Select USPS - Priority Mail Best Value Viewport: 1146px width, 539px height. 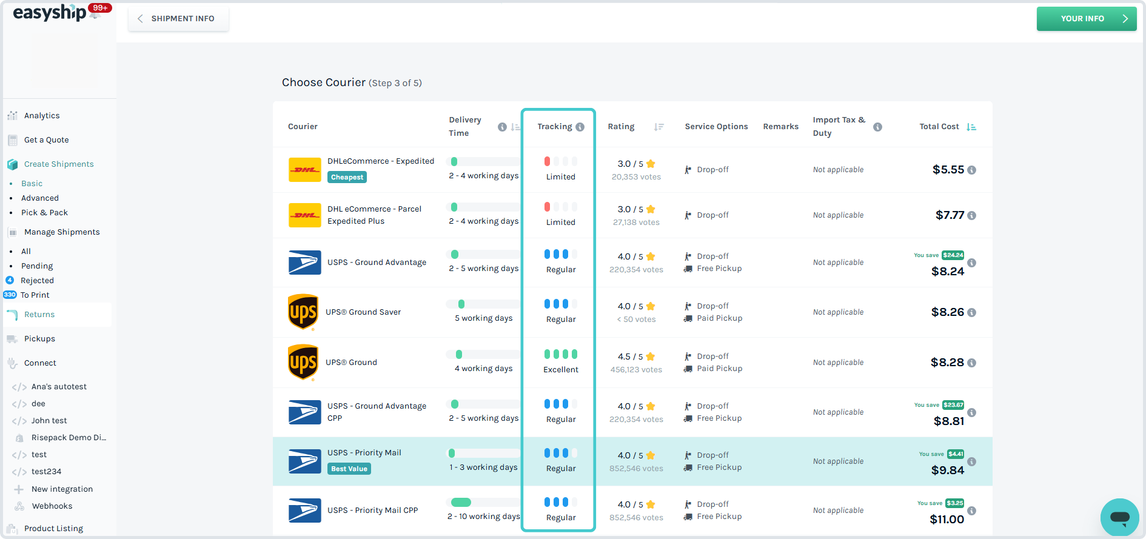tap(632, 461)
